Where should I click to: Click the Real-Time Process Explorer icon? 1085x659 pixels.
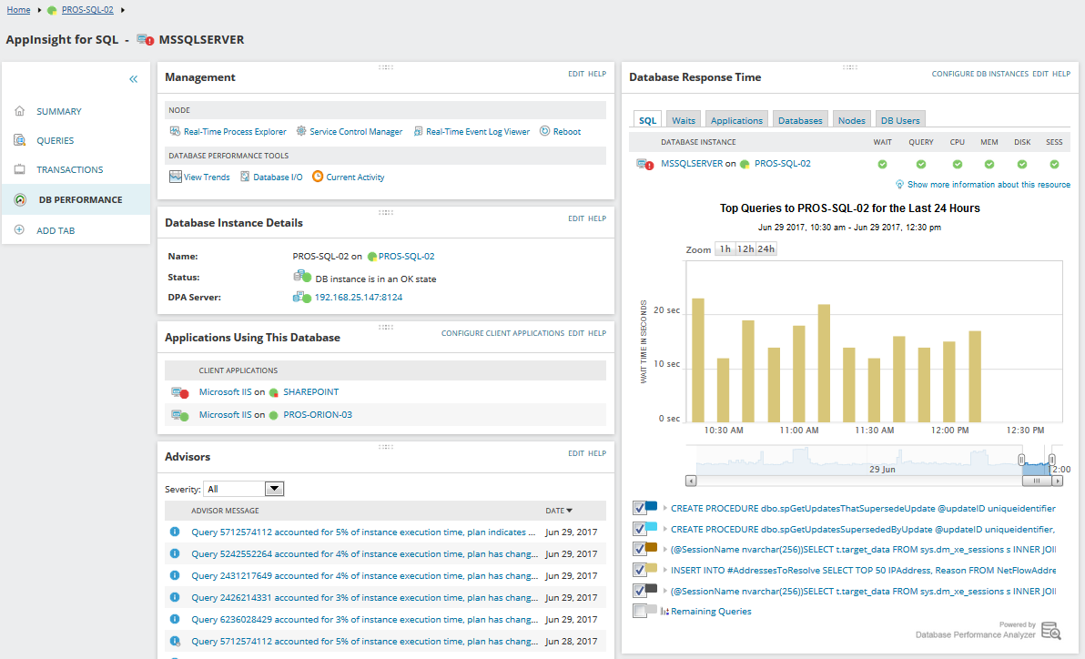(x=175, y=131)
